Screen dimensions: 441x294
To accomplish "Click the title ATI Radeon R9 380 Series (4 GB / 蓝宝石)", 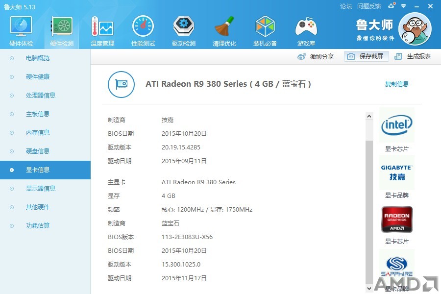I will click(x=228, y=84).
